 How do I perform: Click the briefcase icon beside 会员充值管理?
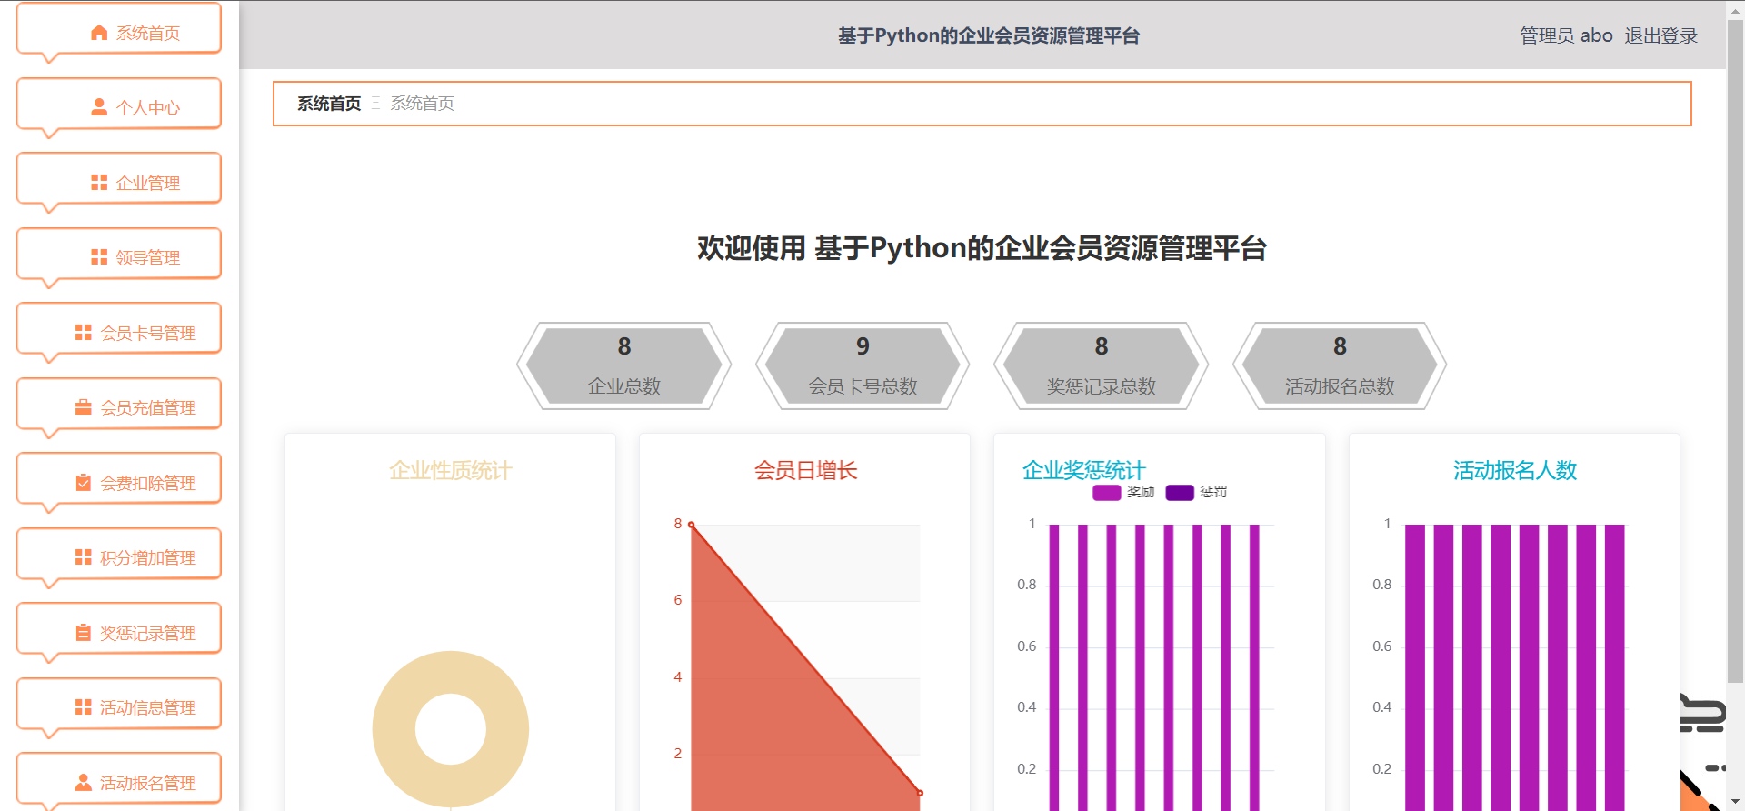(84, 407)
